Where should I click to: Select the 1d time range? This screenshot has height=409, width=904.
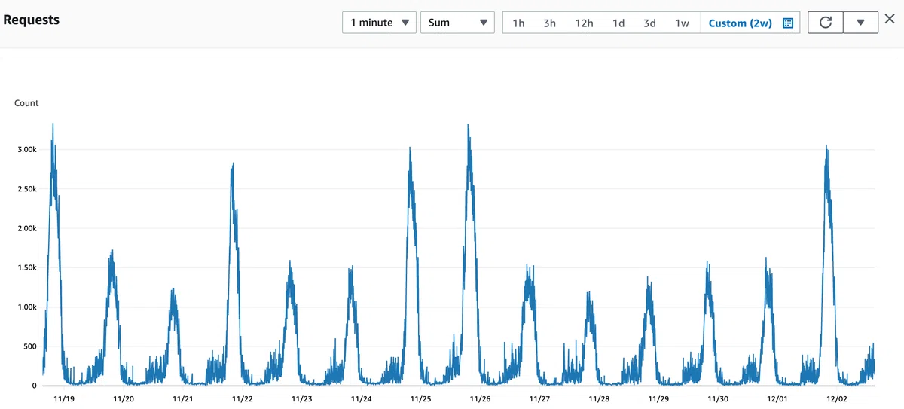click(x=618, y=23)
